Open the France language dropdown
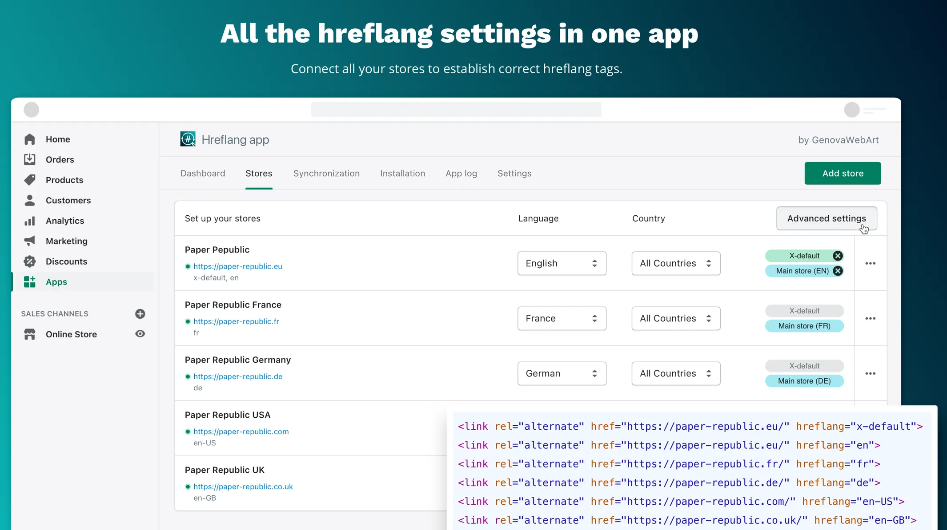The height and width of the screenshot is (530, 947). tap(562, 318)
